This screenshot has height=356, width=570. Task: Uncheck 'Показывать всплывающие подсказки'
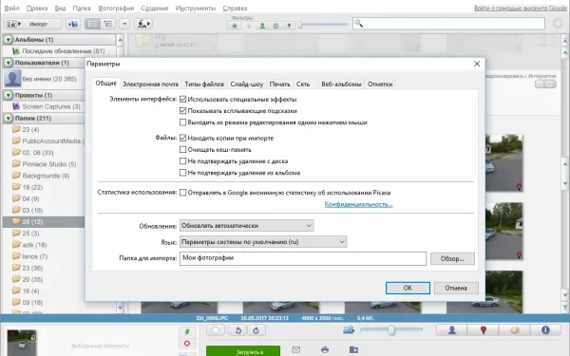(182, 111)
